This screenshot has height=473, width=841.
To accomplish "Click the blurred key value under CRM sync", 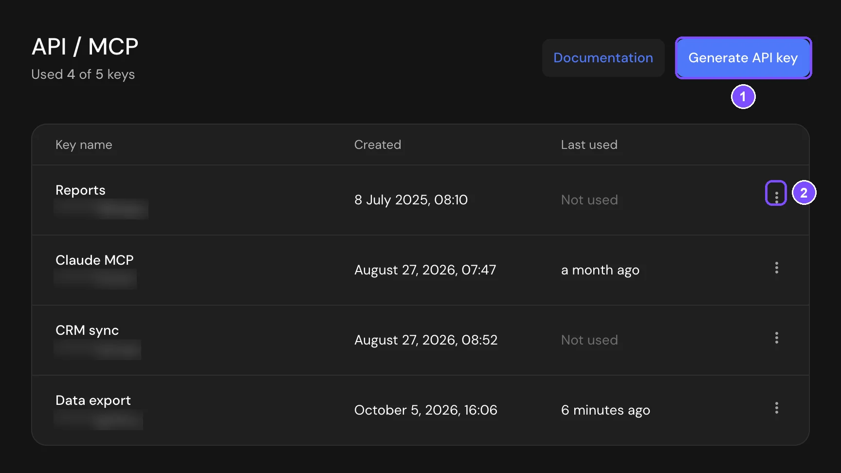I will (98, 349).
